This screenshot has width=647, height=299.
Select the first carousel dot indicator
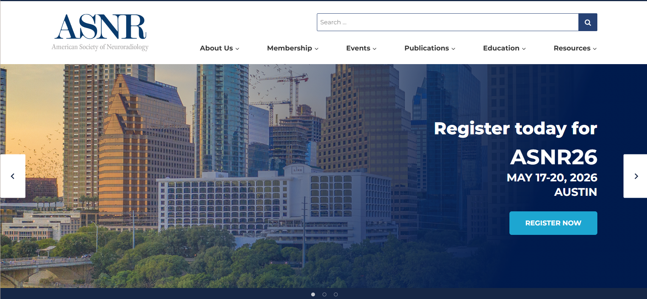tap(313, 294)
